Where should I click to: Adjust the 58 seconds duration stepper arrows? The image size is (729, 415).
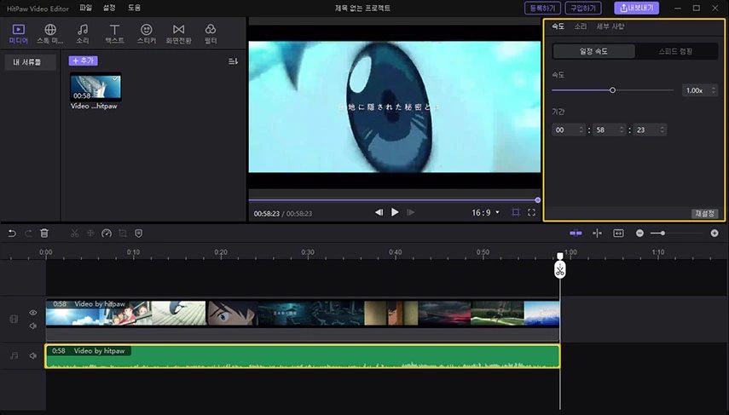click(x=622, y=130)
